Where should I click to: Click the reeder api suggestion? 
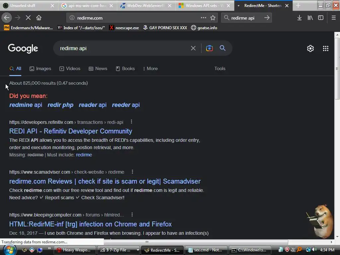pos(126,105)
